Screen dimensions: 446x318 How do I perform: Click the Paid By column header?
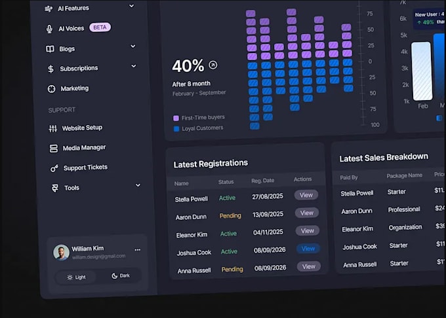(349, 177)
